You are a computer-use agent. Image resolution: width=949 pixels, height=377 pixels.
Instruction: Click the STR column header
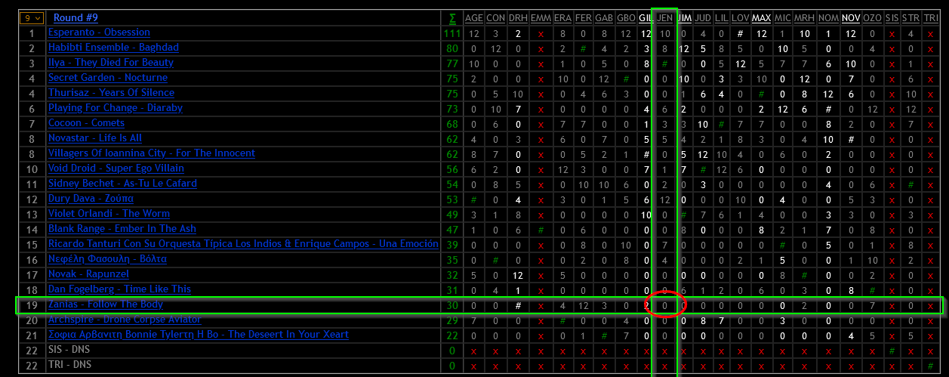tap(910, 17)
